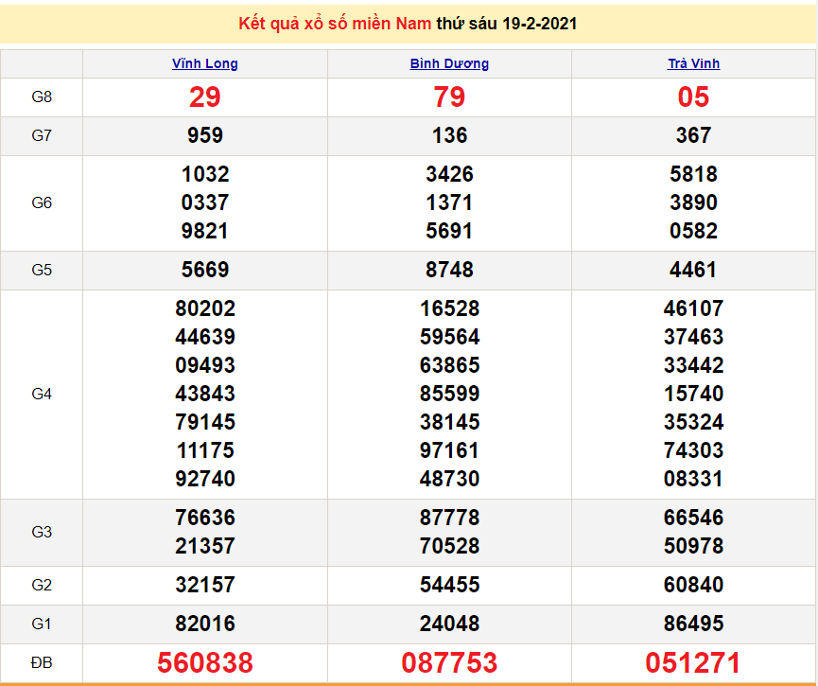Click the G6 number 1032
Screen dimensions: 818x686
click(x=205, y=174)
